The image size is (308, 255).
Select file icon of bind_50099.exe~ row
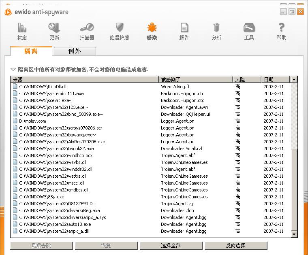[x=15, y=114]
